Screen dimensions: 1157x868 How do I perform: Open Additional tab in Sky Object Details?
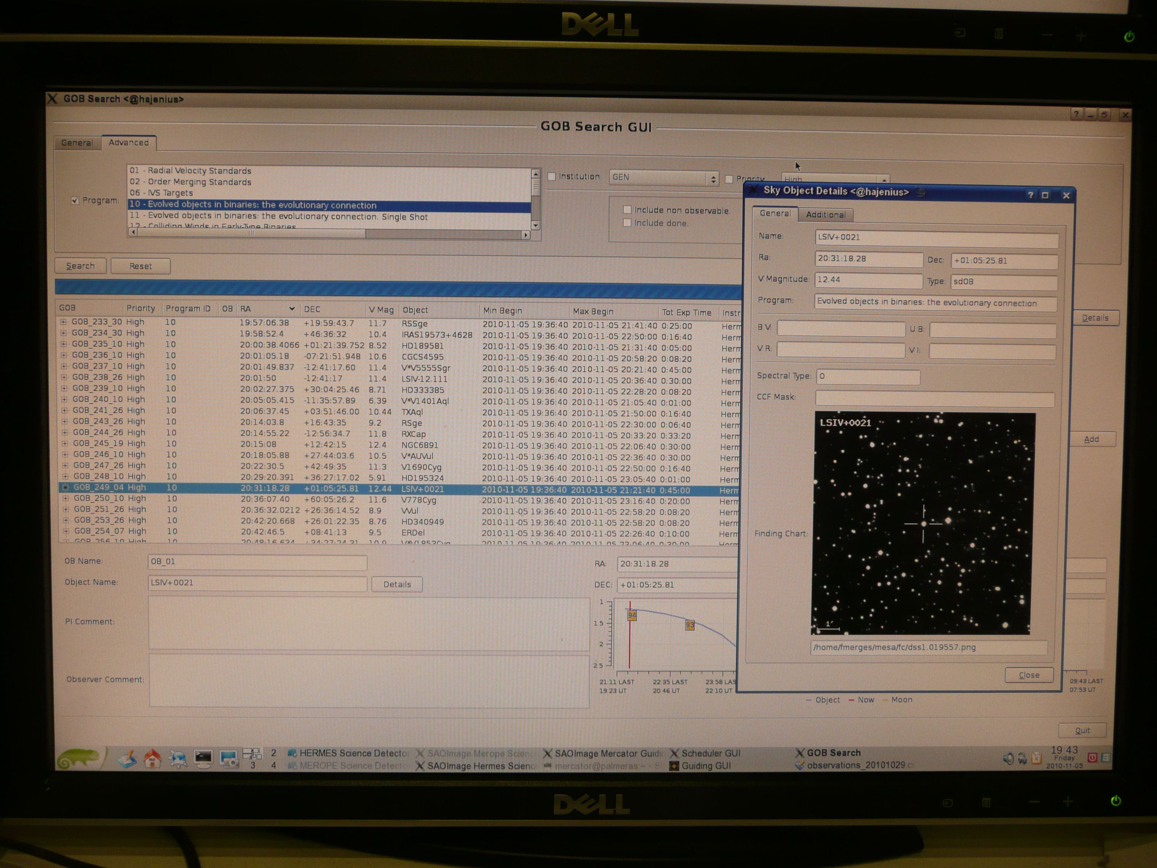[x=826, y=214]
